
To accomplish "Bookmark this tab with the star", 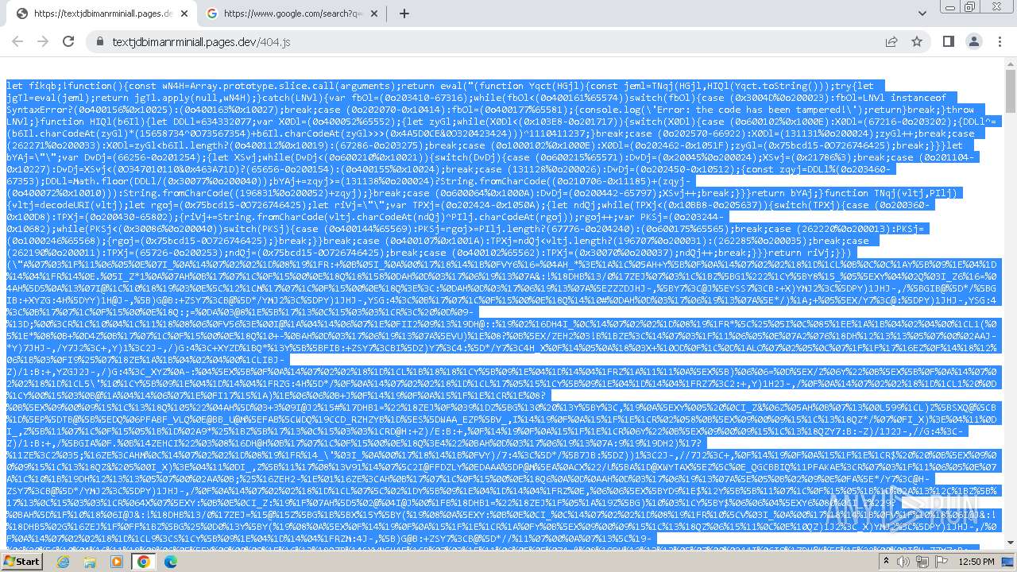I will coord(917,41).
